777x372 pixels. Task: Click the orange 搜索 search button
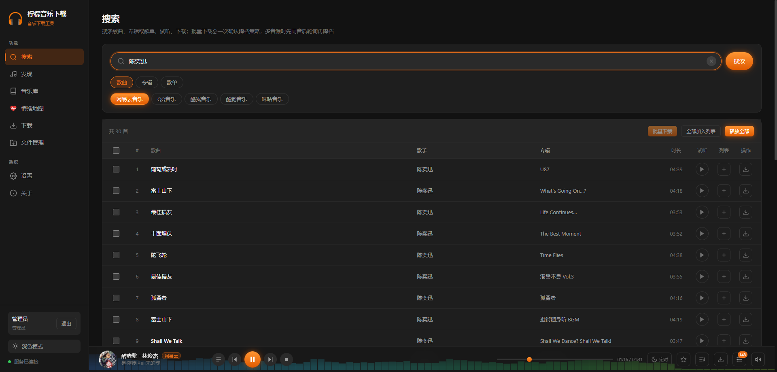739,61
